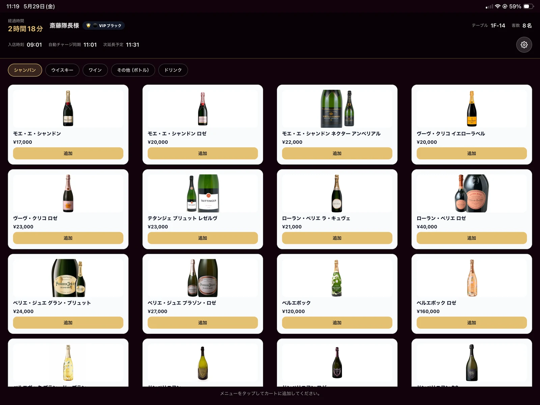
Task: Select the シャンパン category tab
Action: click(25, 70)
